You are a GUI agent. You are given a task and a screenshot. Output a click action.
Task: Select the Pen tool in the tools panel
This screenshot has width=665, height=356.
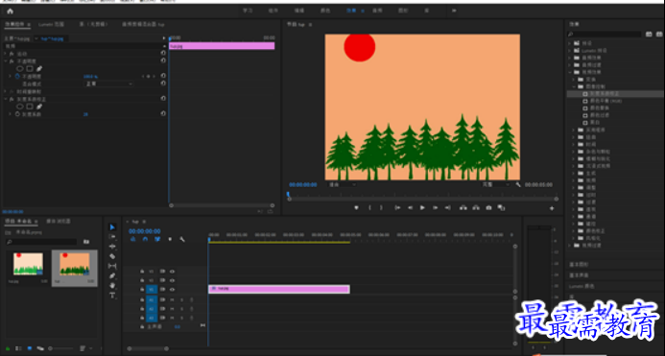click(112, 275)
